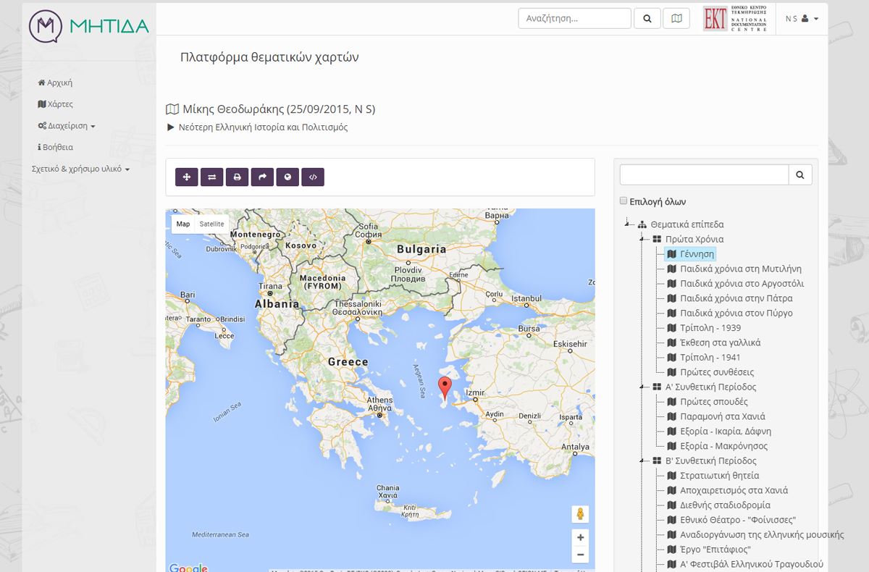Click the share arrow toolbar button

(262, 177)
